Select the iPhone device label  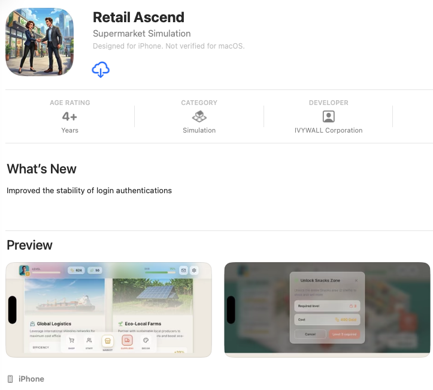click(31, 379)
